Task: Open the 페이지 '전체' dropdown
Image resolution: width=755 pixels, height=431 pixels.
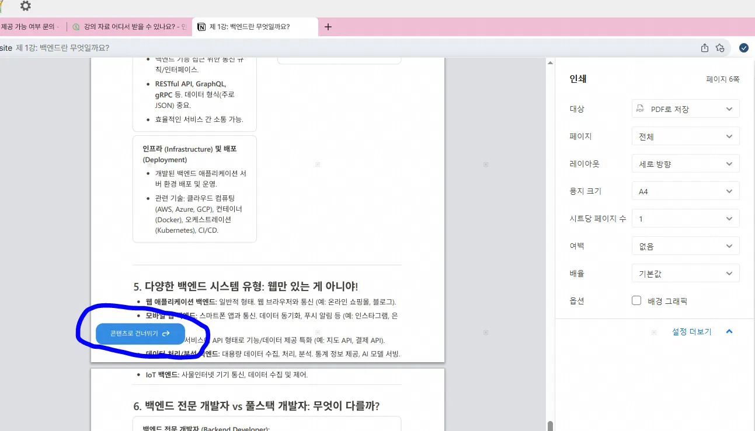Action: pos(686,136)
